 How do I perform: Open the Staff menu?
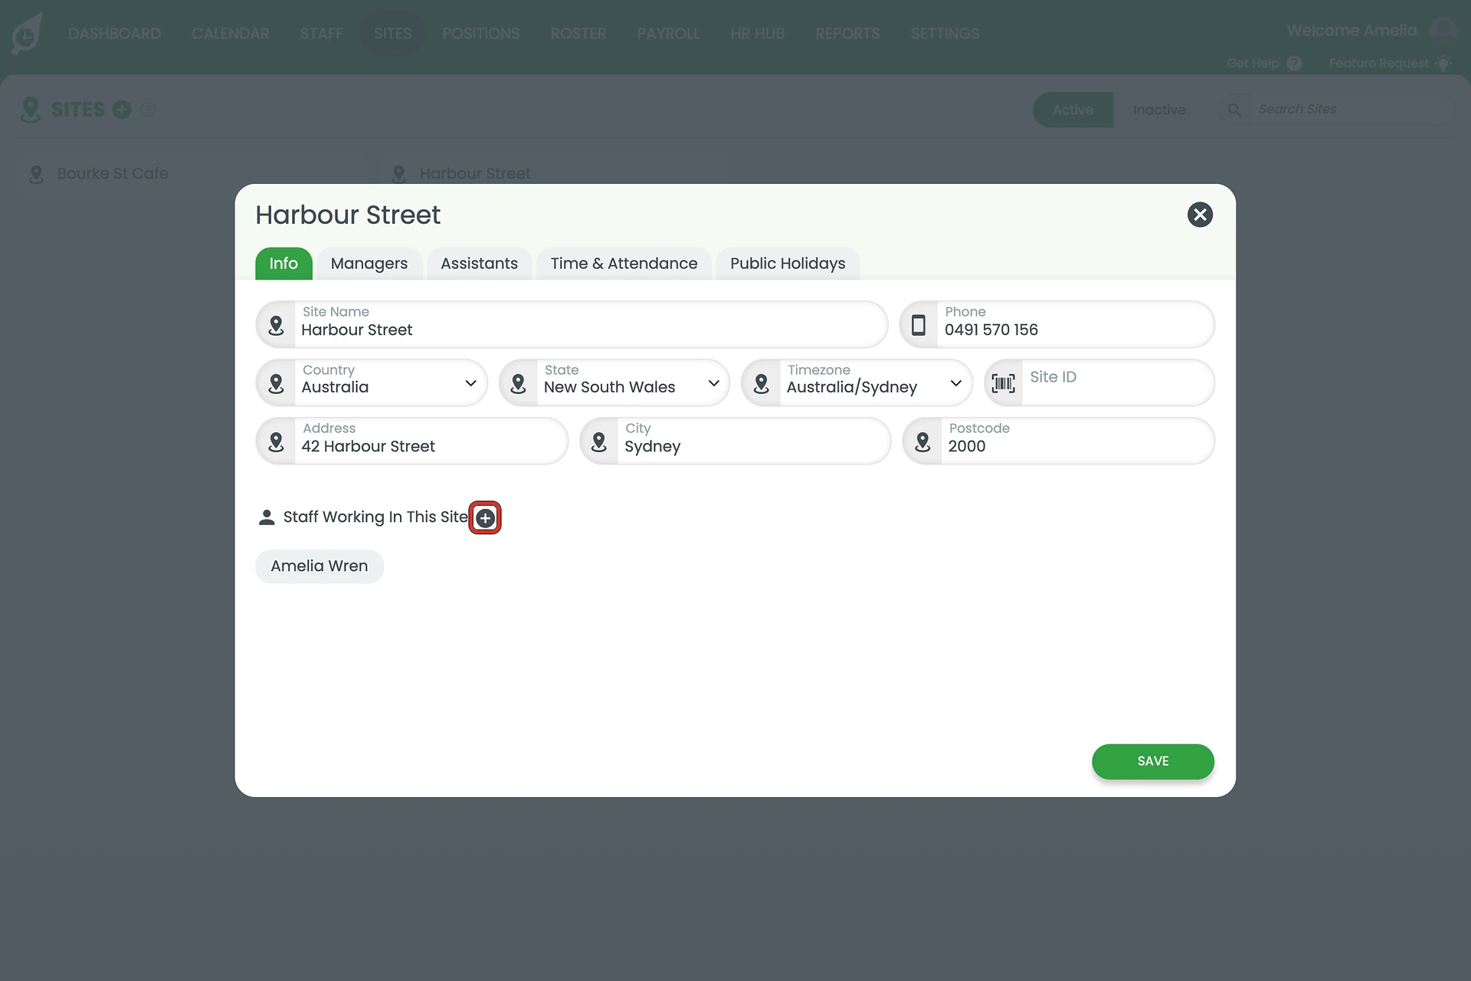pyautogui.click(x=322, y=34)
